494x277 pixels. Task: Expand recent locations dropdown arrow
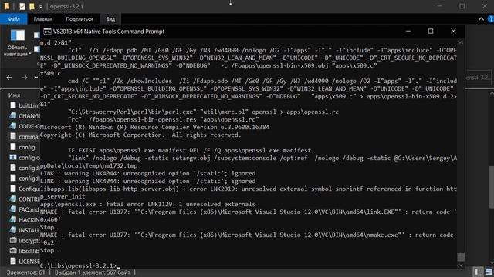pos(36,78)
